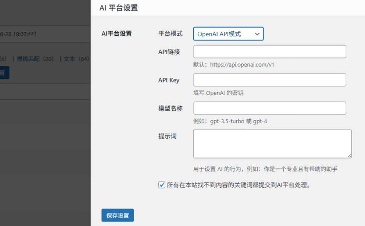Image resolution: width=365 pixels, height=226 pixels.
Task: Click the resize handle of the 提示词 textarea
Action: [349, 156]
